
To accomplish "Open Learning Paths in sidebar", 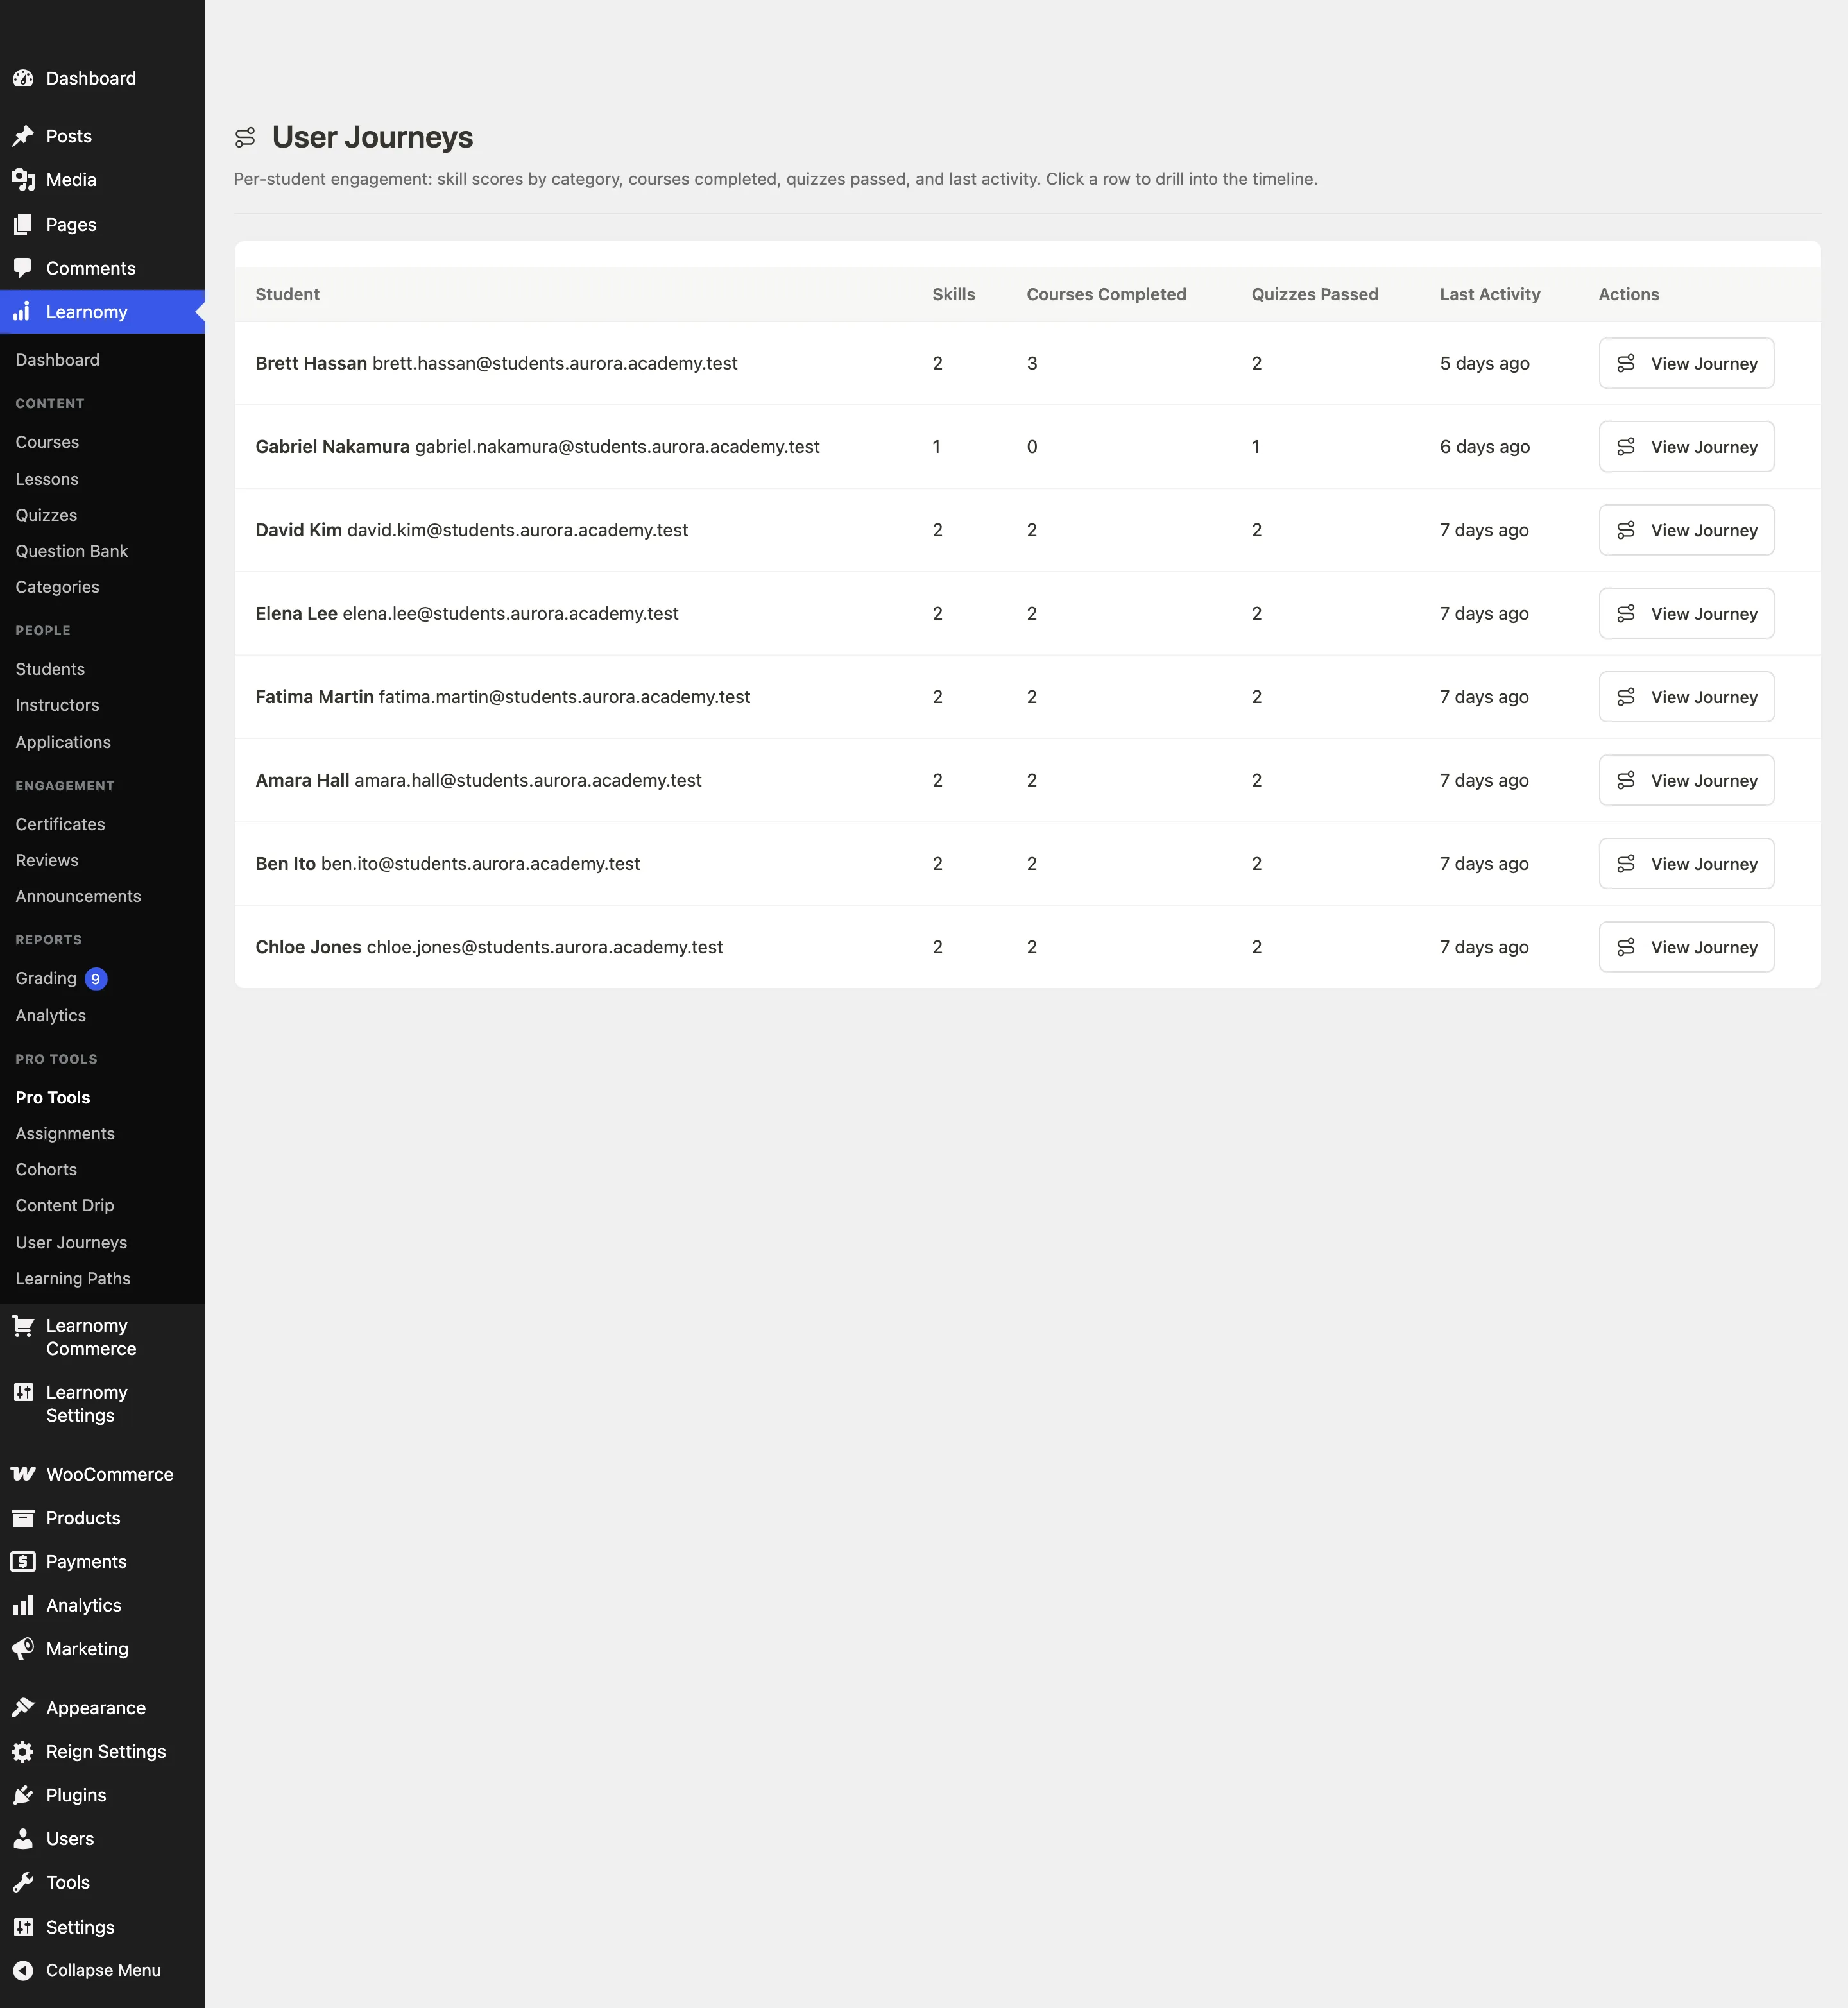I will pyautogui.click(x=73, y=1278).
